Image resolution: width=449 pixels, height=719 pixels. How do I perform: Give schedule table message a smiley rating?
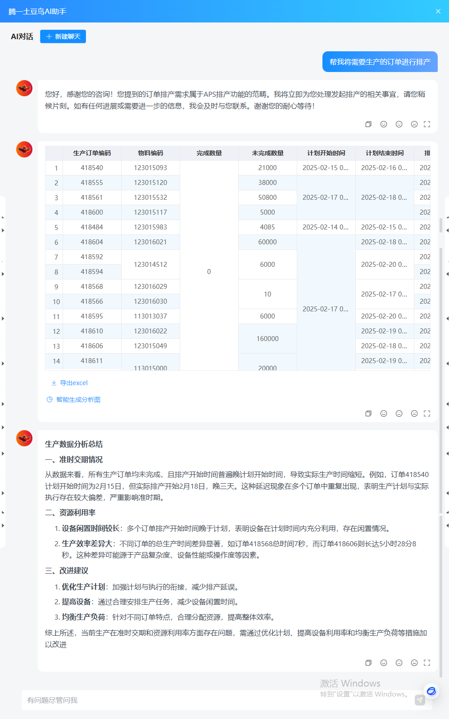click(x=384, y=413)
